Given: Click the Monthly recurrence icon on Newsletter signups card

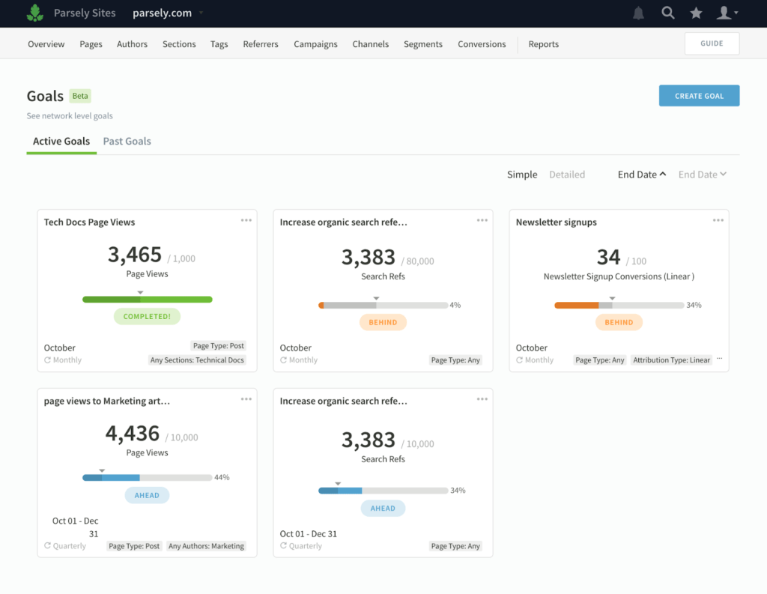Looking at the screenshot, I should click(x=520, y=360).
